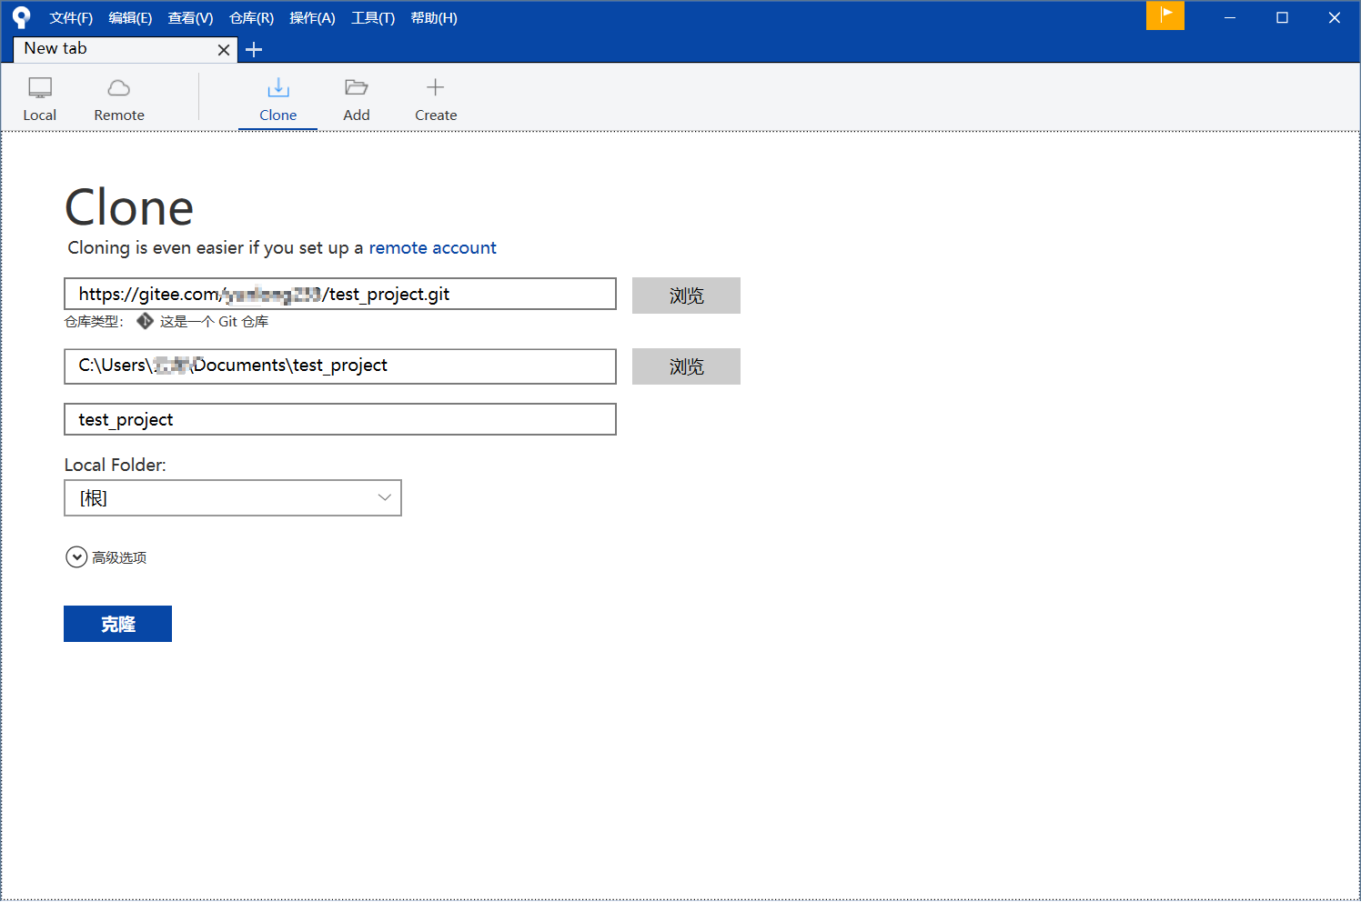The image size is (1361, 902).
Task: Open a new tab with plus button
Action: click(254, 50)
